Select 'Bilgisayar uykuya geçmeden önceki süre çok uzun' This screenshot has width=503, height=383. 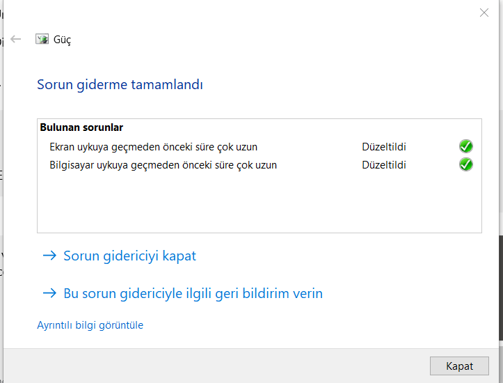(x=163, y=165)
